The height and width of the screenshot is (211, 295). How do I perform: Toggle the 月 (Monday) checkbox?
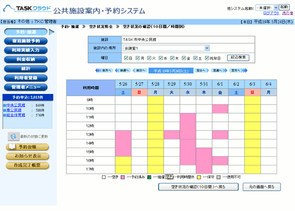[x=138, y=58]
